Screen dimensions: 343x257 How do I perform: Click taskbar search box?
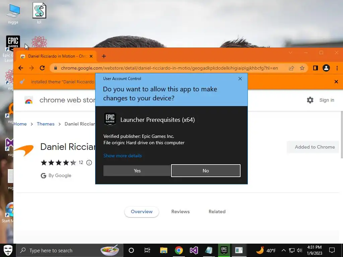coord(70,250)
